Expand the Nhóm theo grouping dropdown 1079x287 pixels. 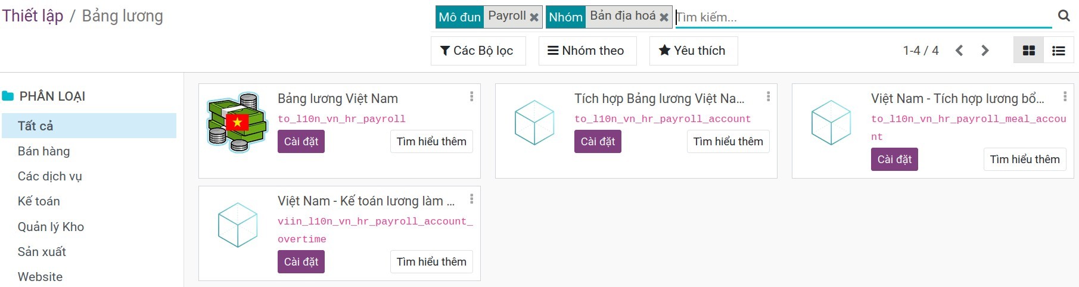click(x=586, y=51)
